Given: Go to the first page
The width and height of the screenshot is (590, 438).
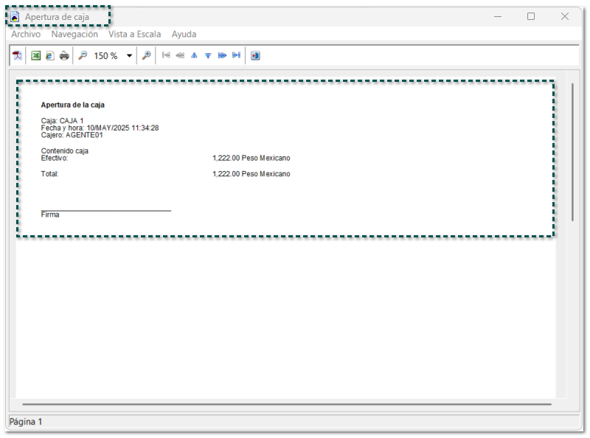Looking at the screenshot, I should click(x=166, y=55).
